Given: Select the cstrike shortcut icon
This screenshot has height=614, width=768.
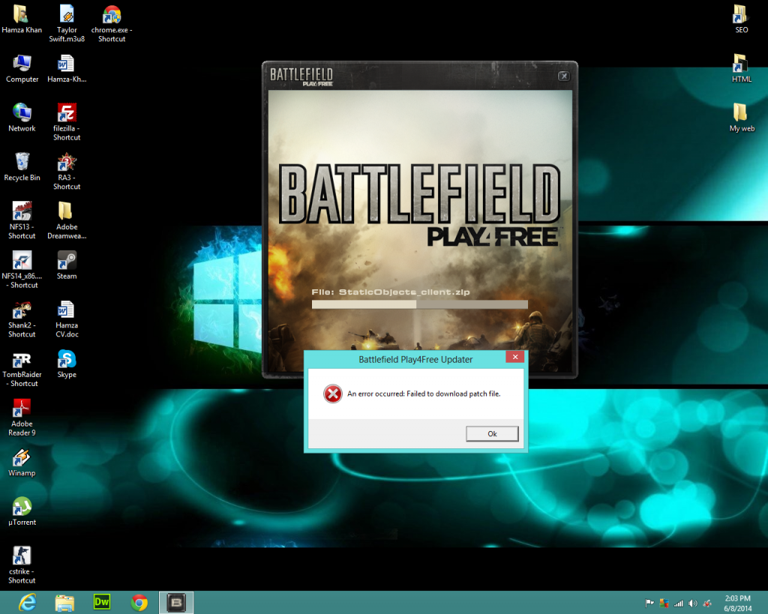Looking at the screenshot, I should (22, 565).
